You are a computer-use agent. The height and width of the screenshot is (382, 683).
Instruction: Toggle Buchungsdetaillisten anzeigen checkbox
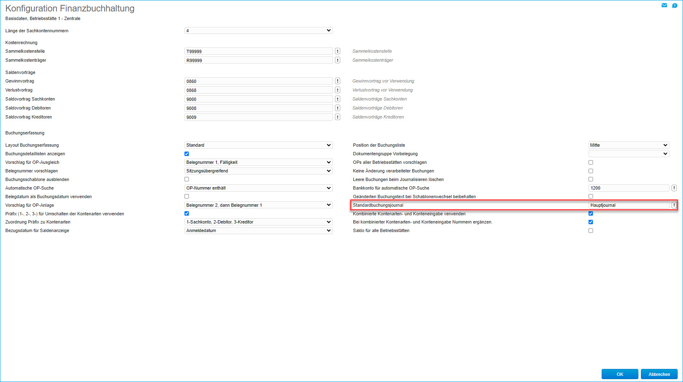(186, 154)
